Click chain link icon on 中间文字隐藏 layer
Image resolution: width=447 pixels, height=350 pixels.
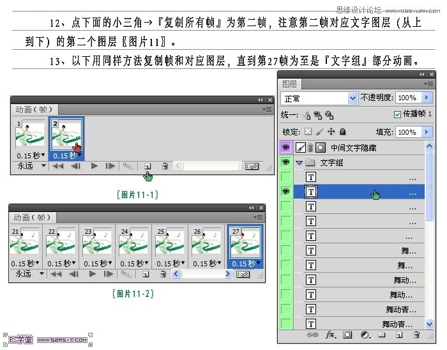[310, 148]
